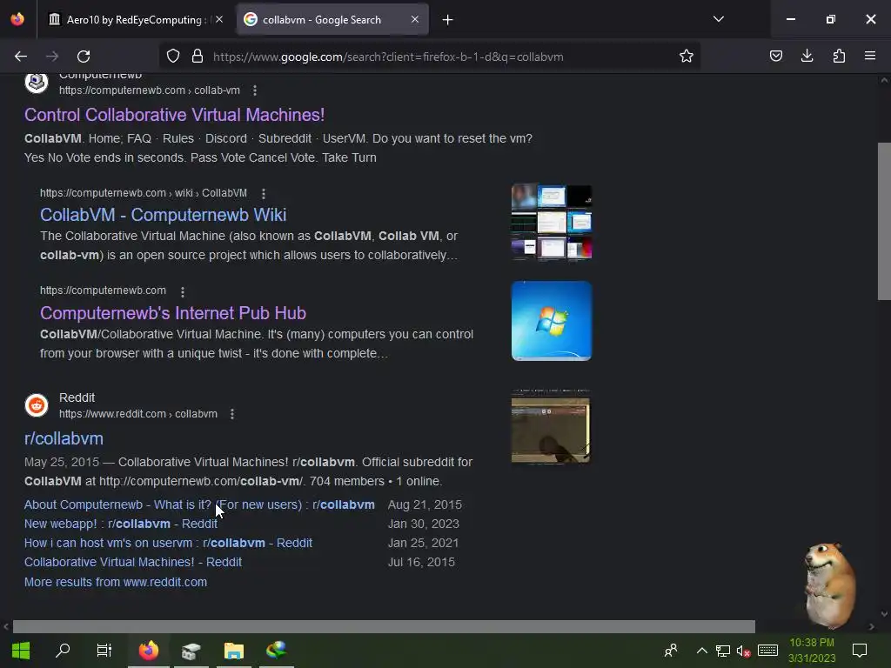Open the touch keyboard tray icon
This screenshot has height=668, width=891.
767,651
